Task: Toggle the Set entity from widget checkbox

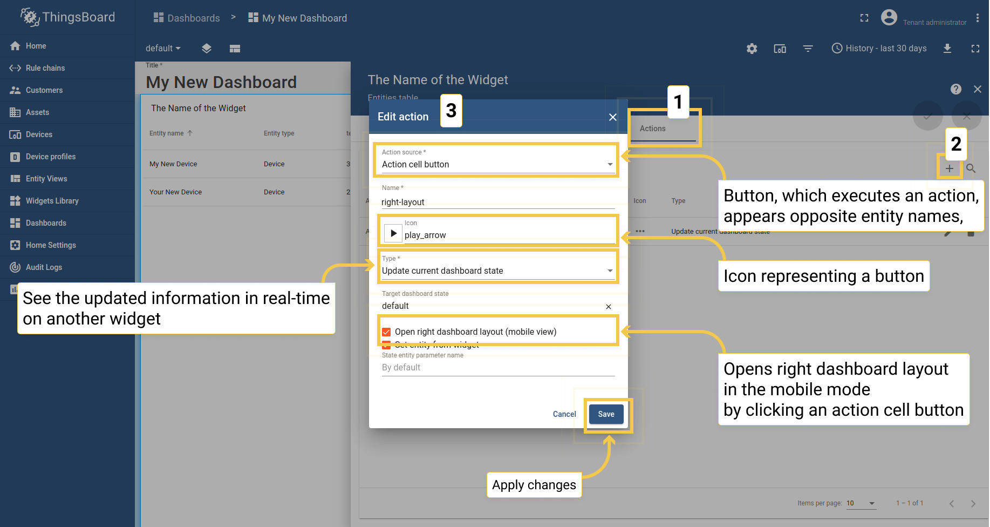Action: [x=386, y=345]
